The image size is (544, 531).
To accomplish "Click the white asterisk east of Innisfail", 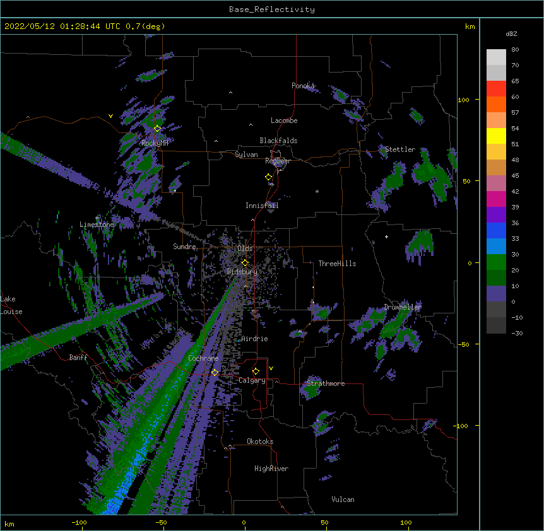I will pos(317,191).
